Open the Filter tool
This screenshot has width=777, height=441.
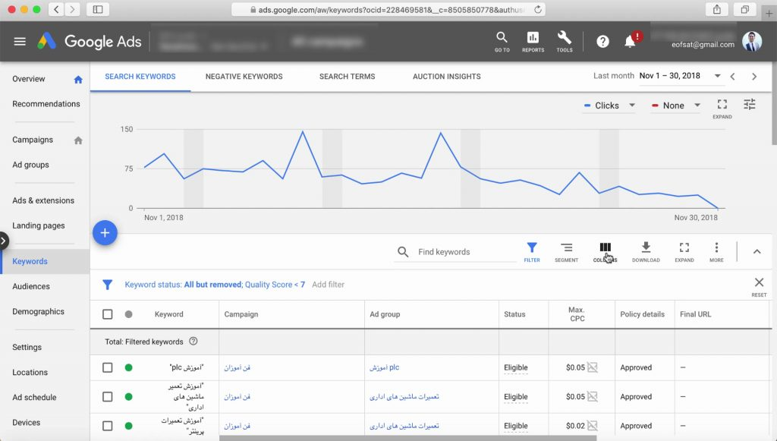pyautogui.click(x=532, y=252)
